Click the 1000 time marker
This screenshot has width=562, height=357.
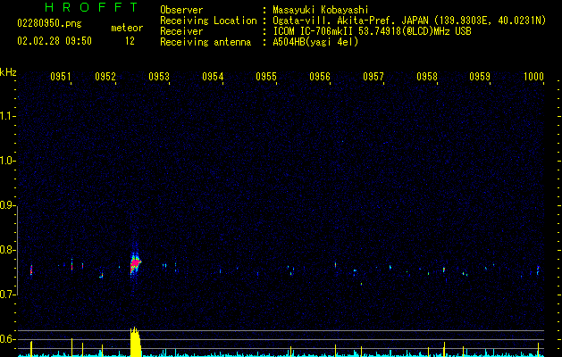[x=533, y=77]
